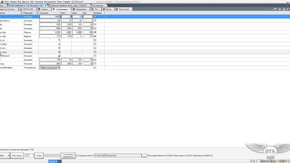Open the optimization method dropdown left of Максимум
The width and height of the screenshot is (290, 163).
[x=5, y=156]
